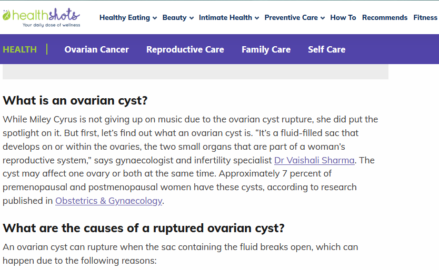439x270 pixels.
Task: Open the Healthy Eating menu
Action: (125, 18)
